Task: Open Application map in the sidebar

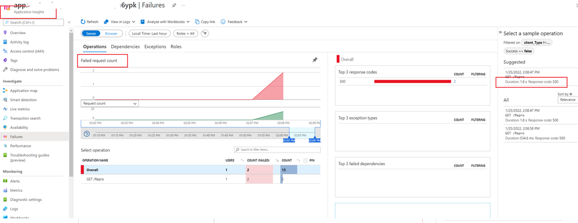Action: tap(24, 91)
